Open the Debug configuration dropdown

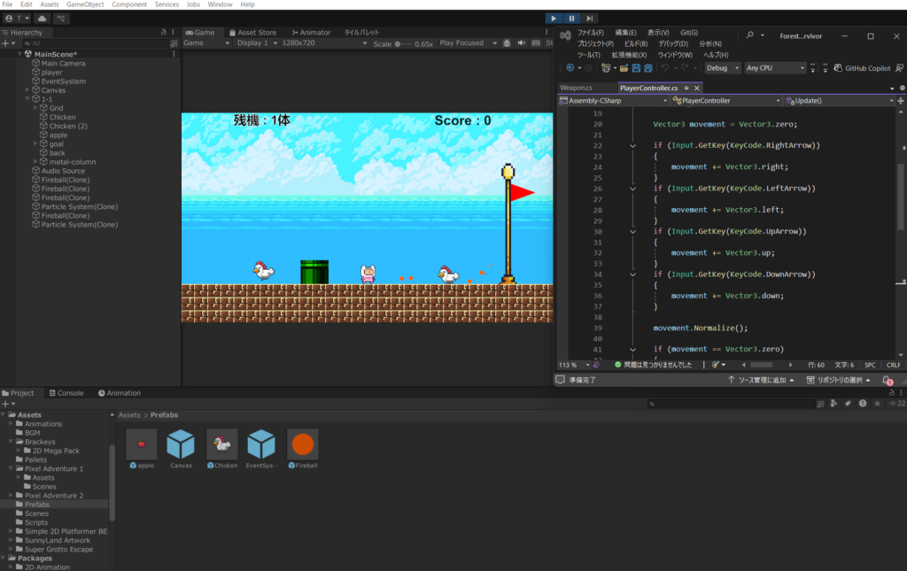point(722,68)
